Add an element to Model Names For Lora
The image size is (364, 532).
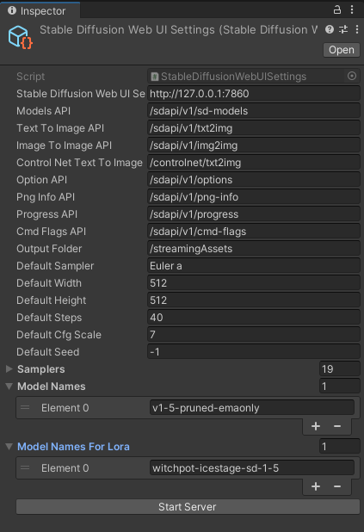[316, 486]
